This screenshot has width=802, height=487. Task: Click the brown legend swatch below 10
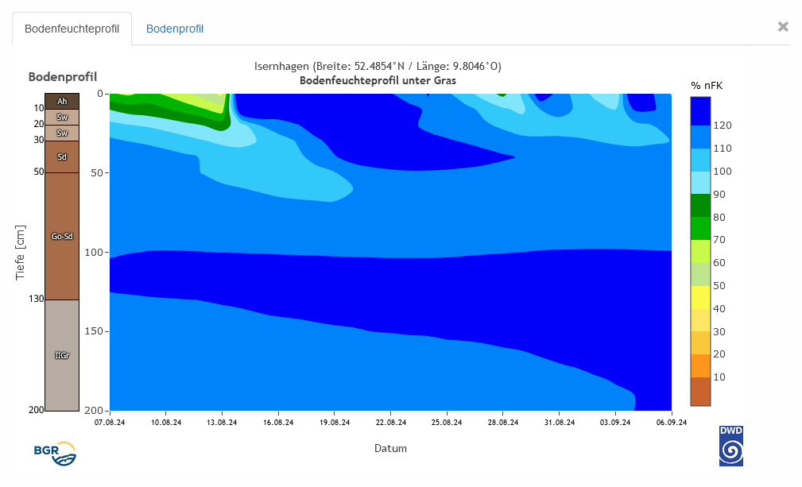[700, 391]
